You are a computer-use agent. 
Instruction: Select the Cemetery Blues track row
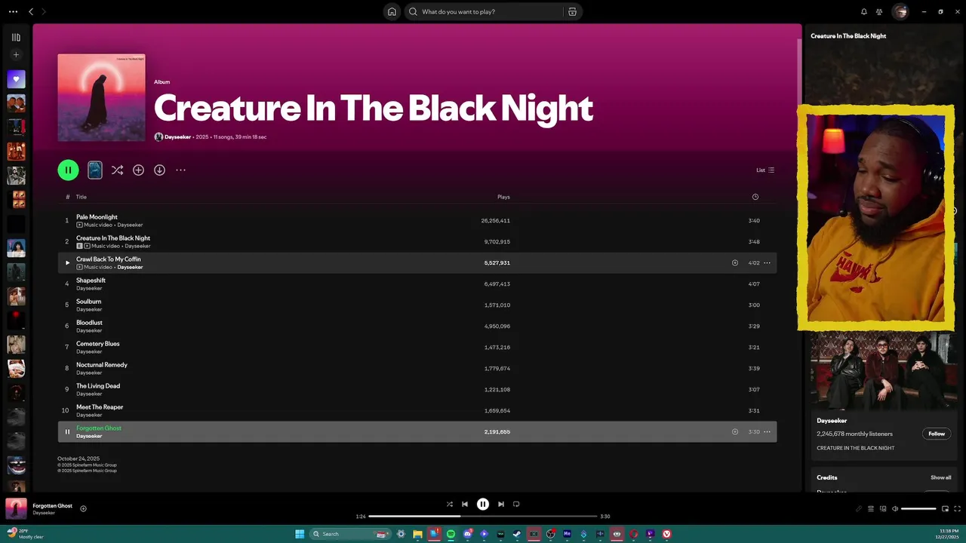417,347
